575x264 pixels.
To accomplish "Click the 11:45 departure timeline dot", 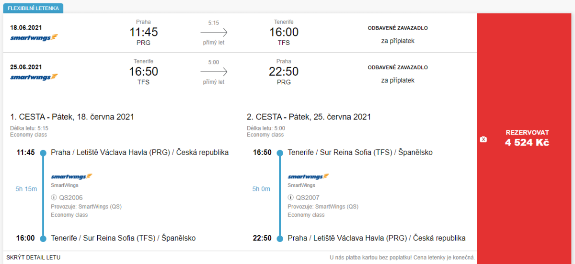I will (x=43, y=153).
